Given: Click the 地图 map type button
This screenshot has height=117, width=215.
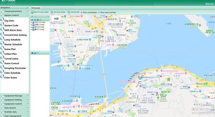Looking at the screenshot, I should point(56,19).
